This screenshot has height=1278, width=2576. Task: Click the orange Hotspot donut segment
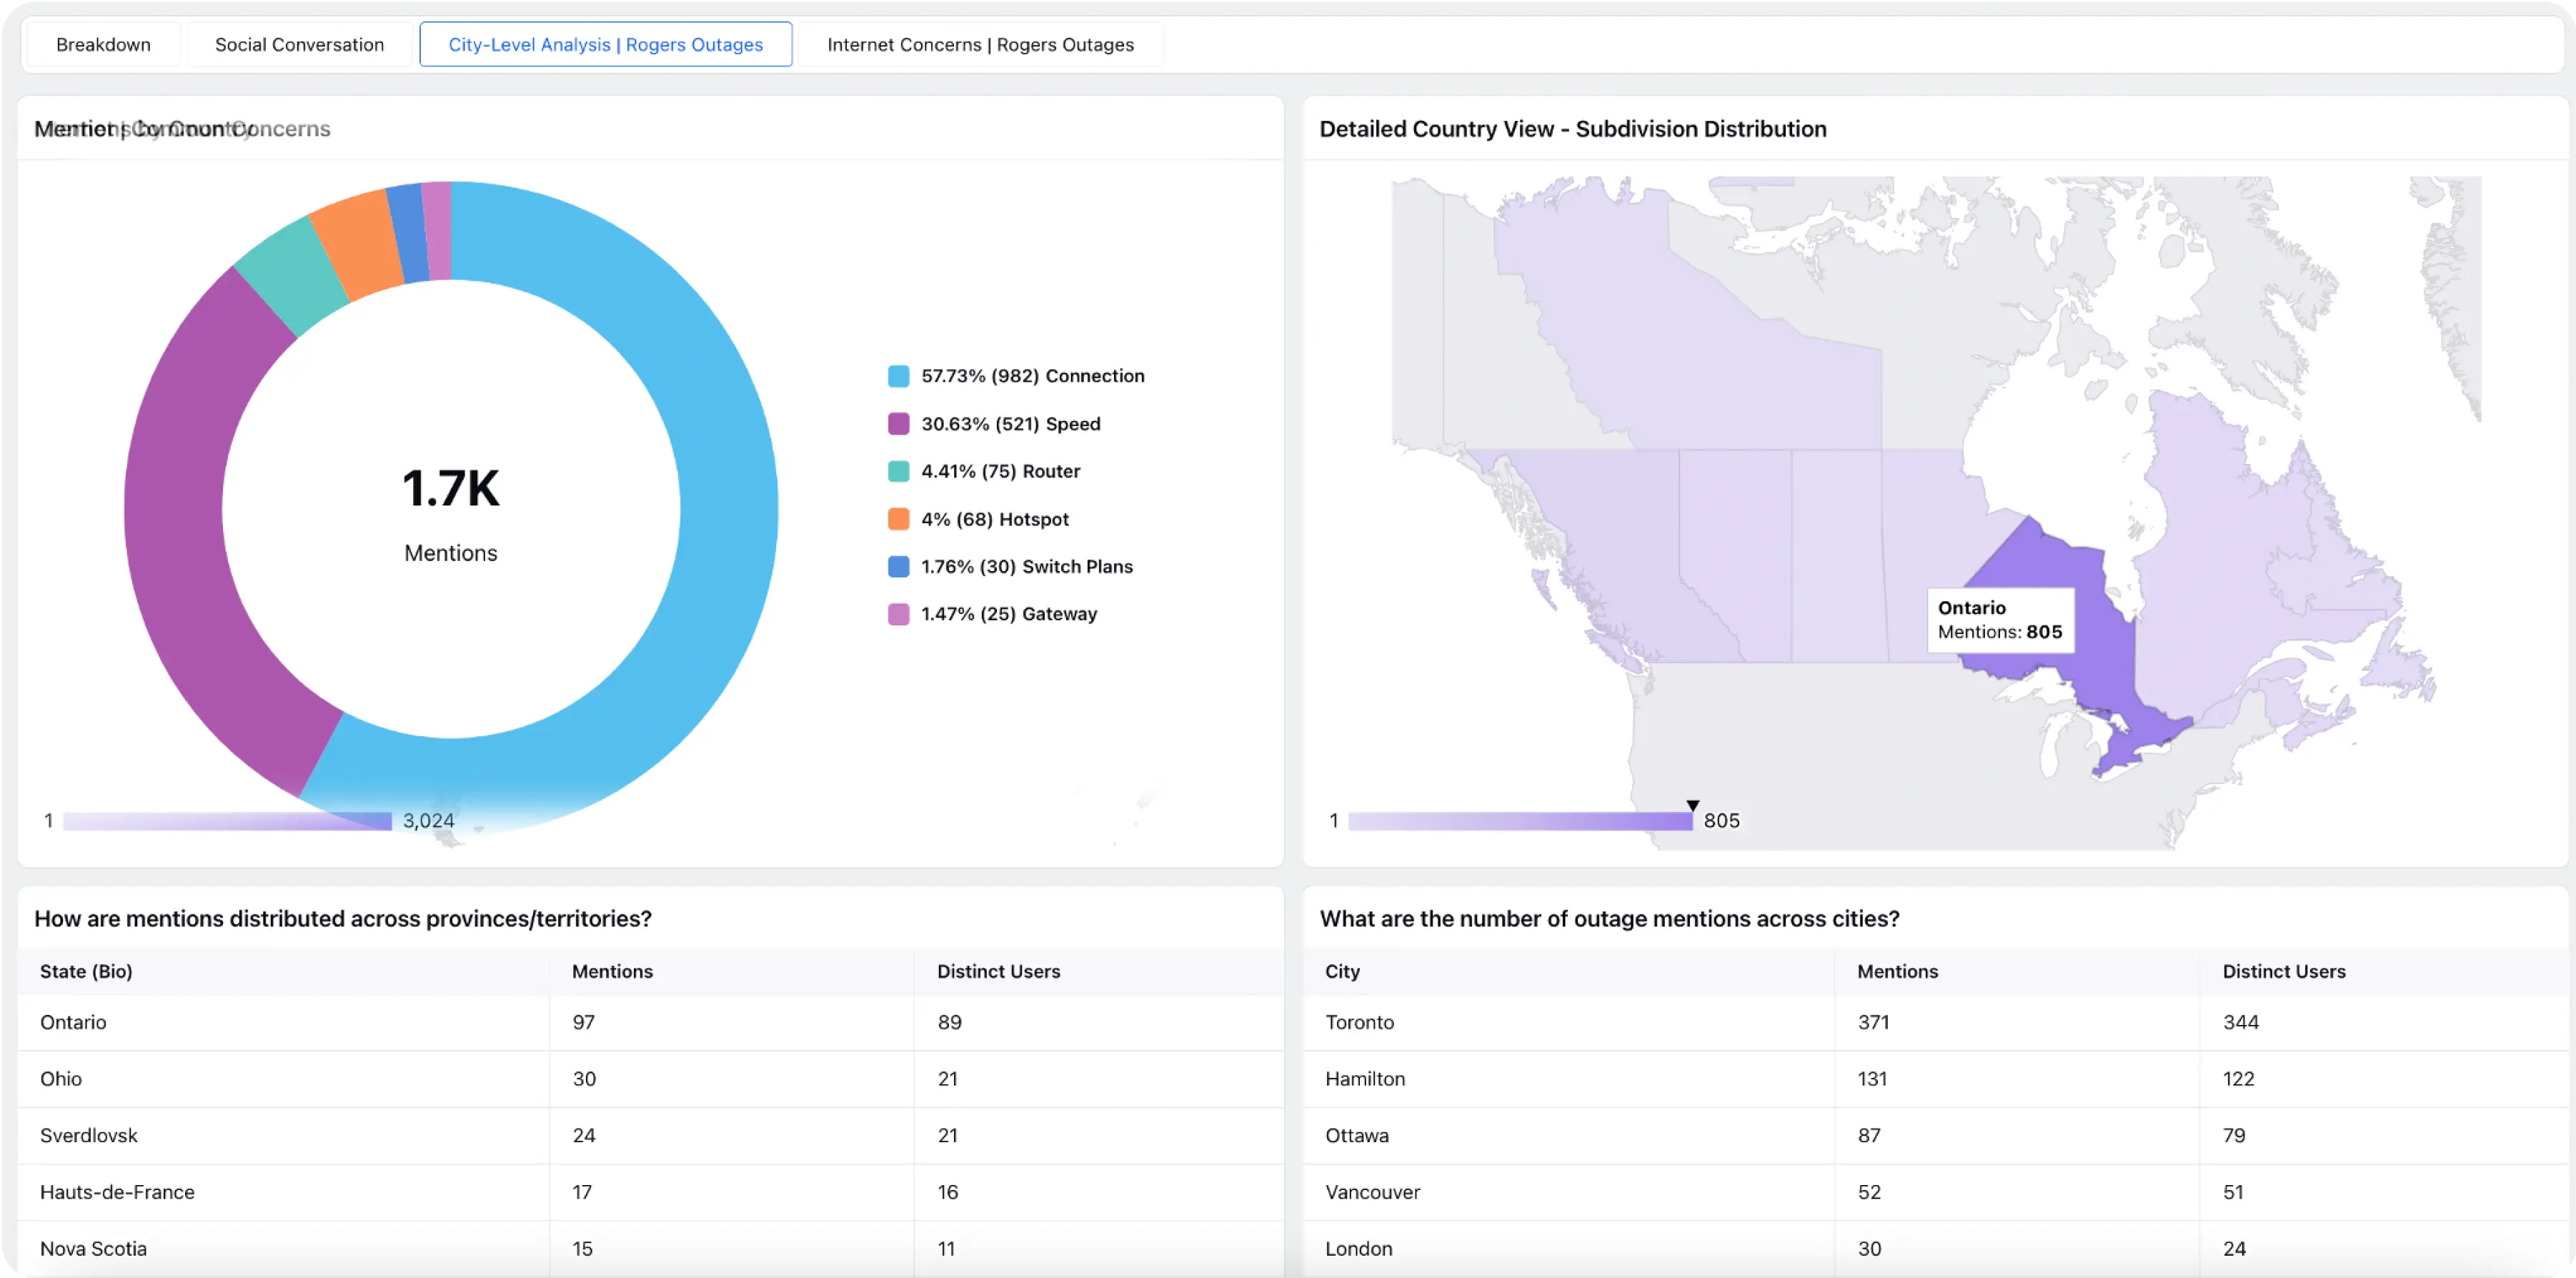pos(357,245)
